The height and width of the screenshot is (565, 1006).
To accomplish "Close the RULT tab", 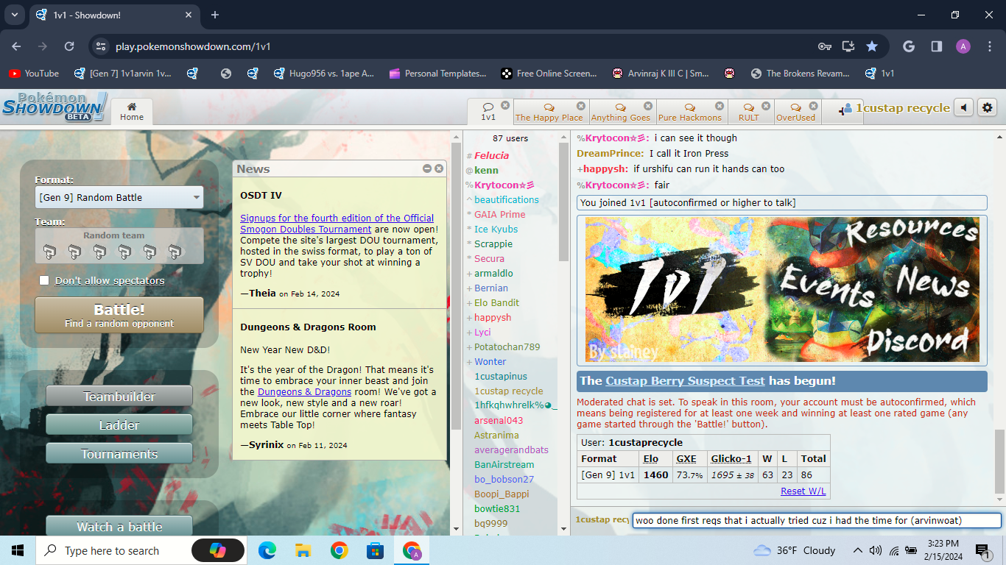I will pyautogui.click(x=766, y=106).
